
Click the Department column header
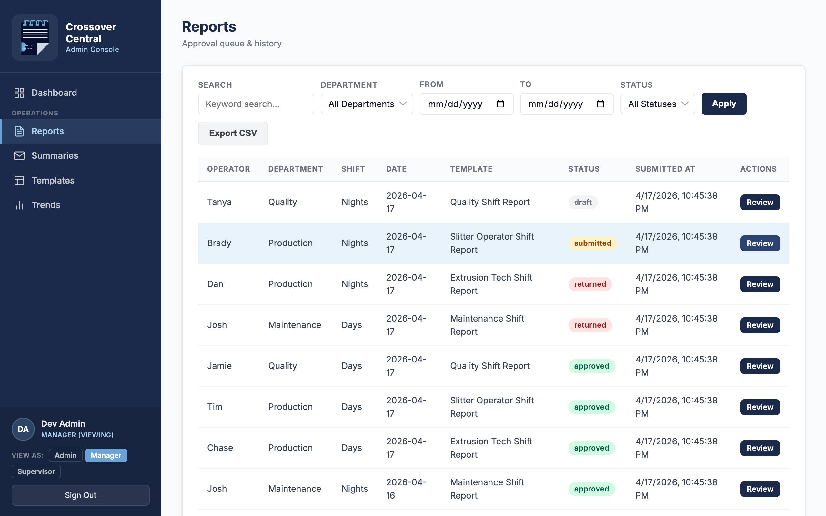[296, 169]
